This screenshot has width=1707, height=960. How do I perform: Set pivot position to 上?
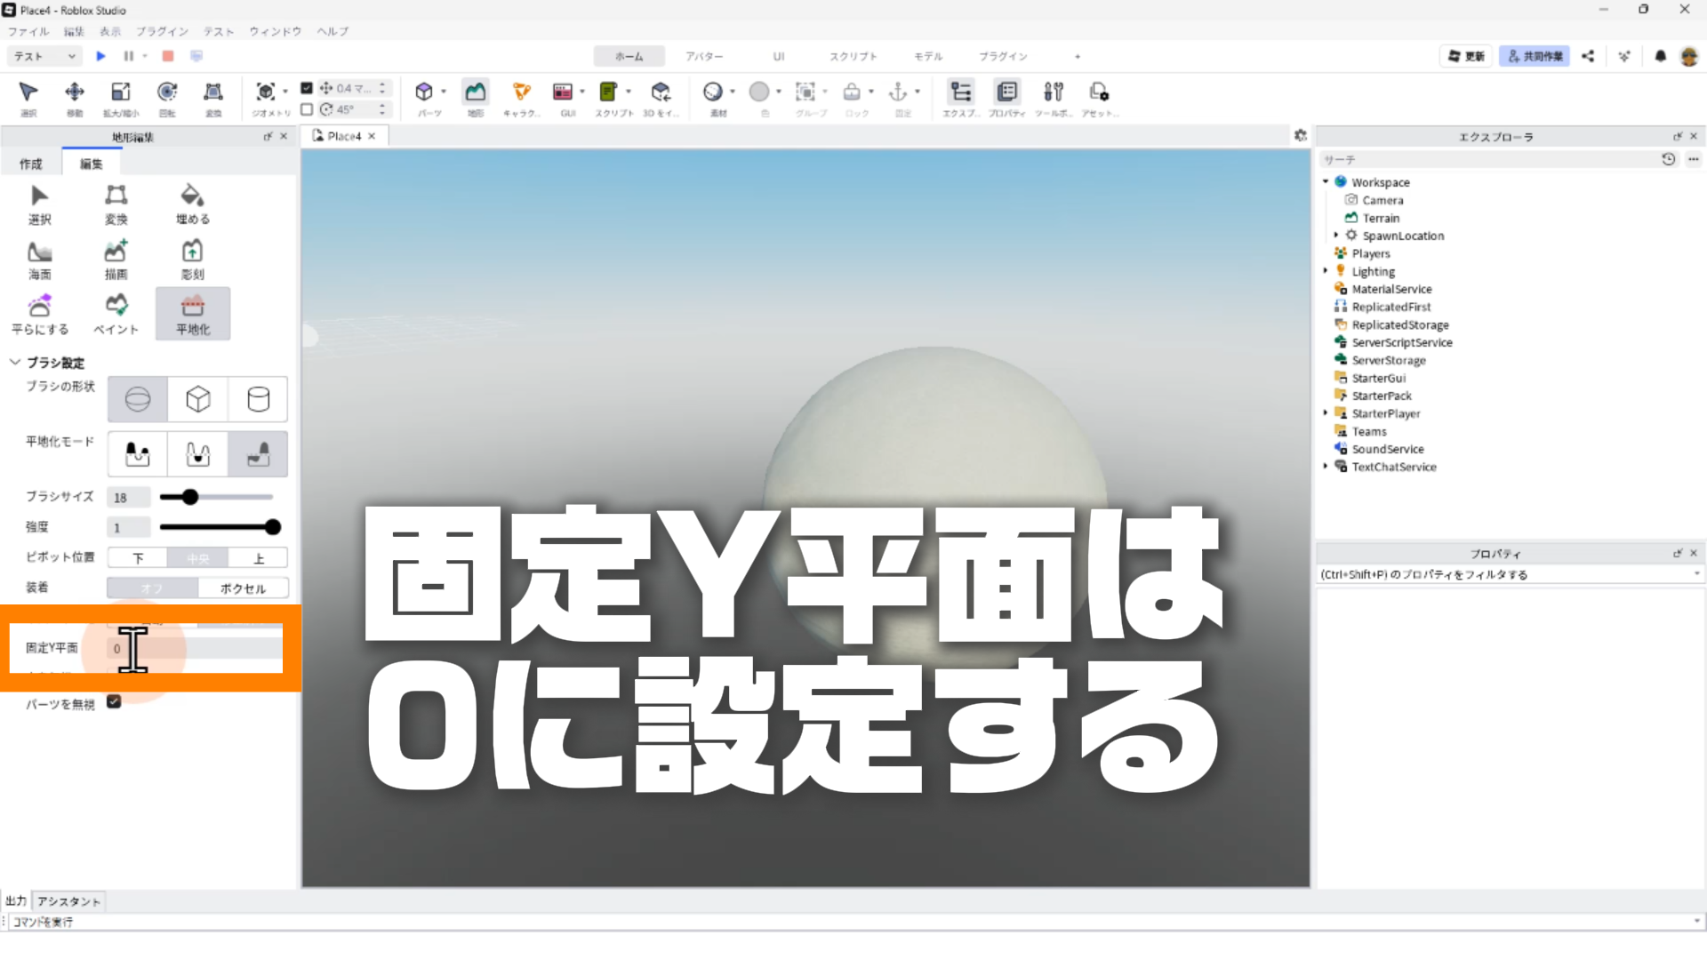[x=259, y=558]
